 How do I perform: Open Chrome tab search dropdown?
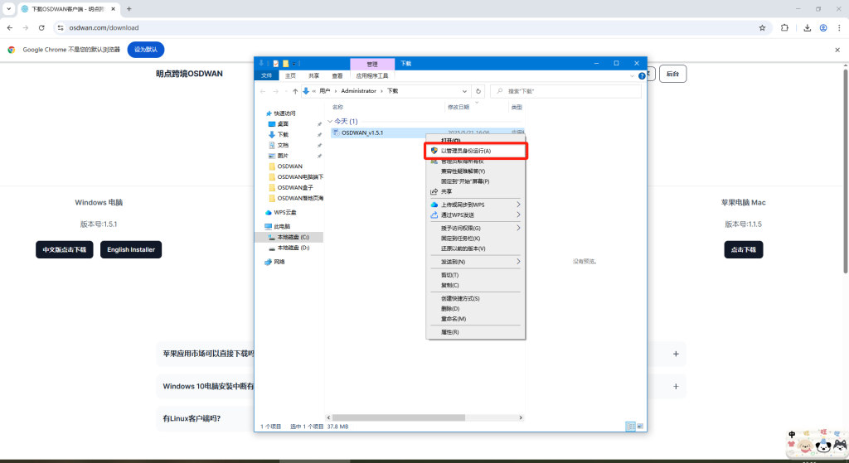click(8, 8)
